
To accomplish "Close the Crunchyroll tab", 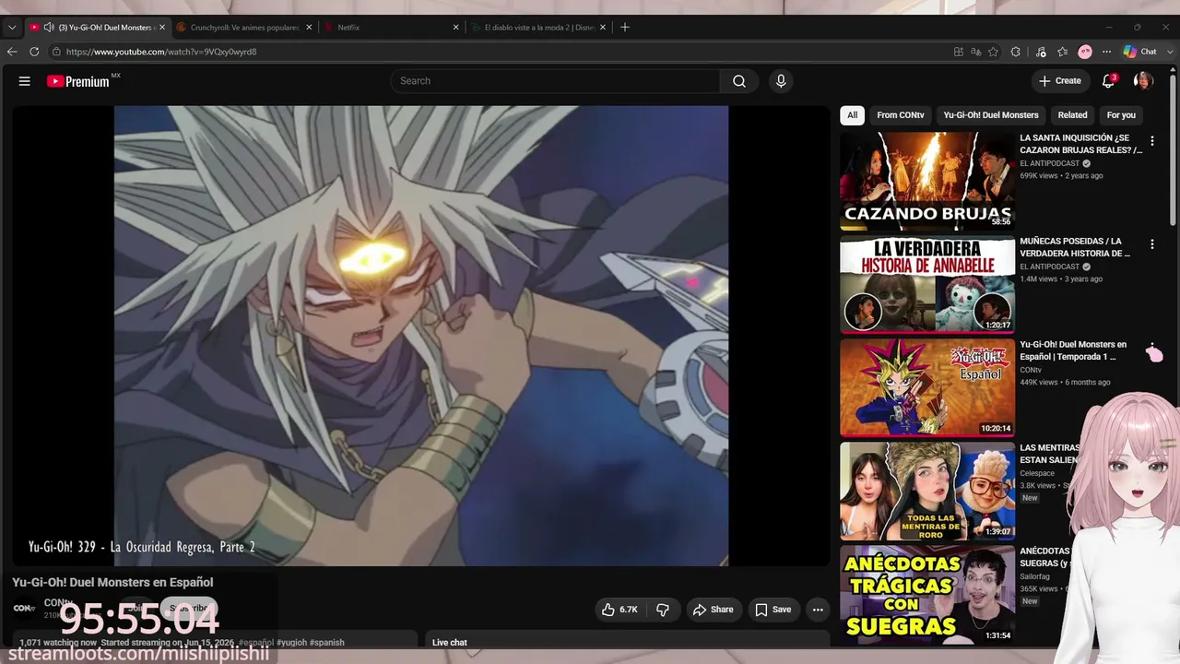I will 309,28.
